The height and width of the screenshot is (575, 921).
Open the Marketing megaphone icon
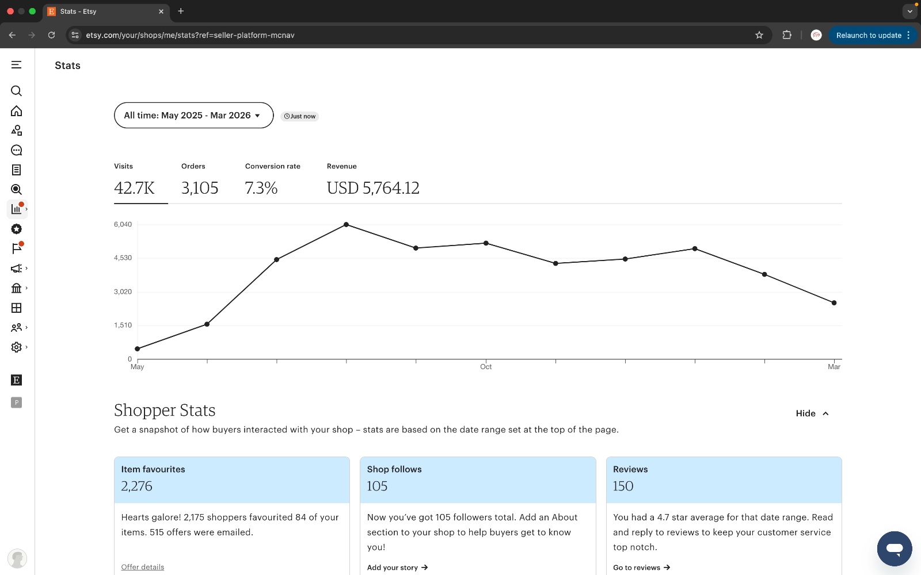(x=17, y=269)
